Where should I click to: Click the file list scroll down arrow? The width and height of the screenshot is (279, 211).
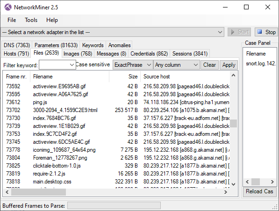tap(234, 184)
